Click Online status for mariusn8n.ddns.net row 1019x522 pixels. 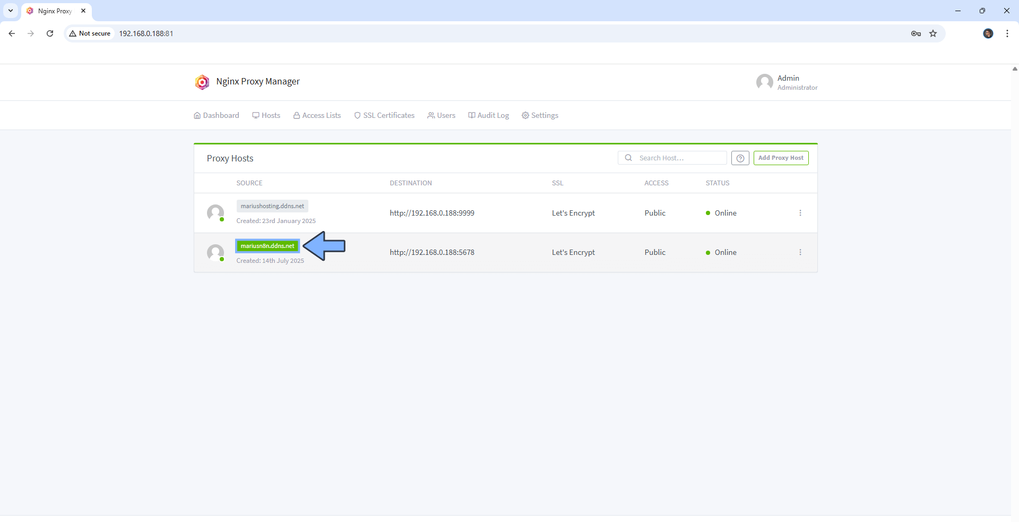click(x=721, y=253)
